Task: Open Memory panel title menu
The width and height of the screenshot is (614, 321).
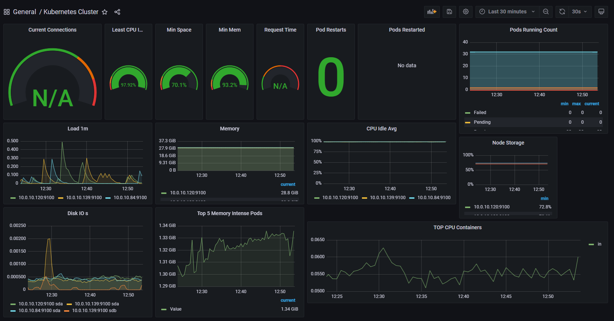Action: tap(230, 129)
